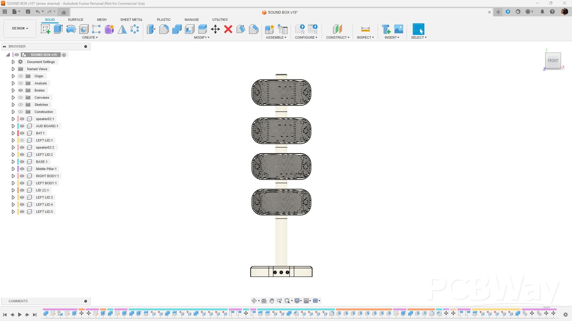
Task: Click the Extrude tool icon
Action: coord(58,29)
